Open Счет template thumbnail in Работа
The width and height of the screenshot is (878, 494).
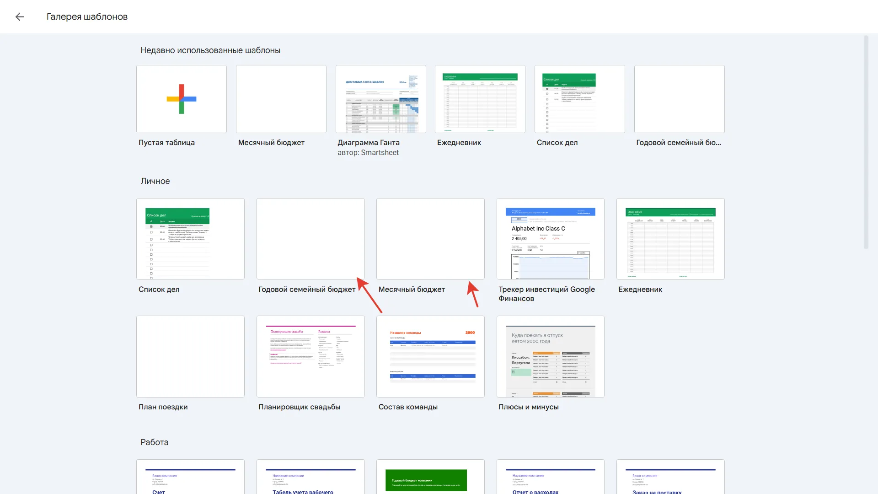coord(190,477)
